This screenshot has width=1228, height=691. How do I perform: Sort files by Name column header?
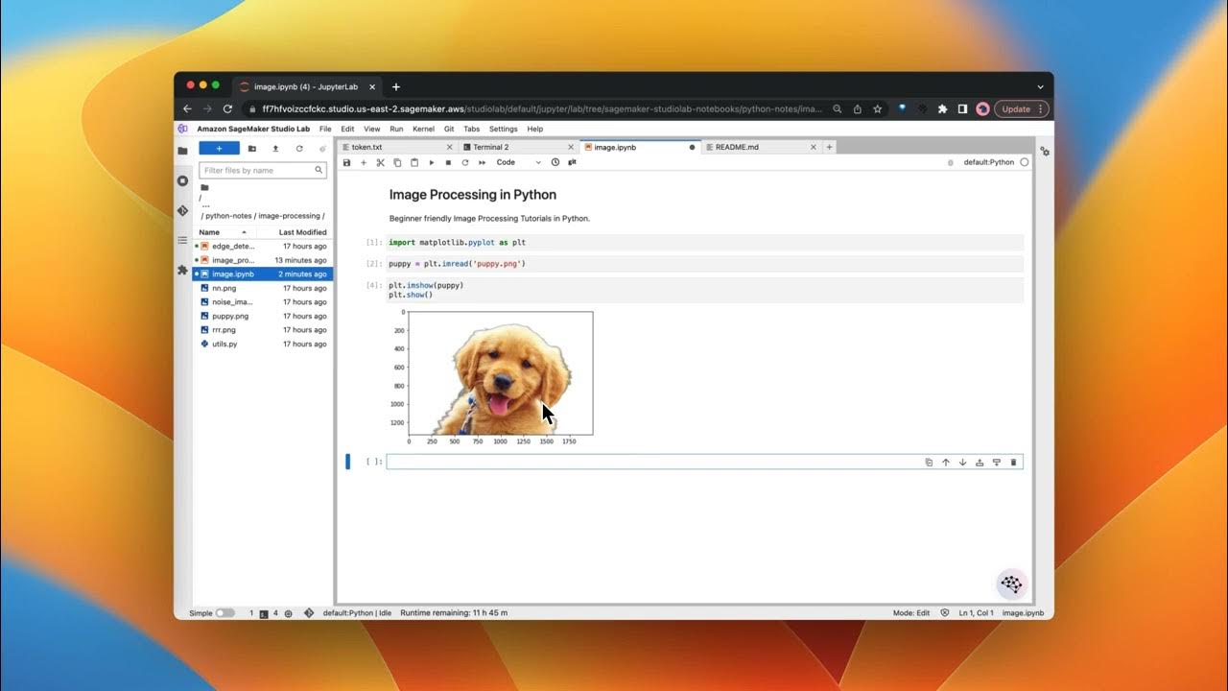(x=223, y=232)
